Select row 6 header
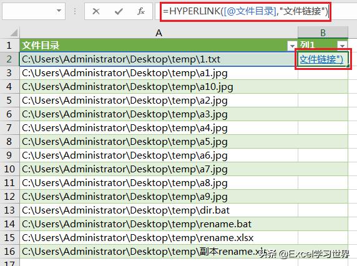The image size is (357, 266). [x=9, y=114]
